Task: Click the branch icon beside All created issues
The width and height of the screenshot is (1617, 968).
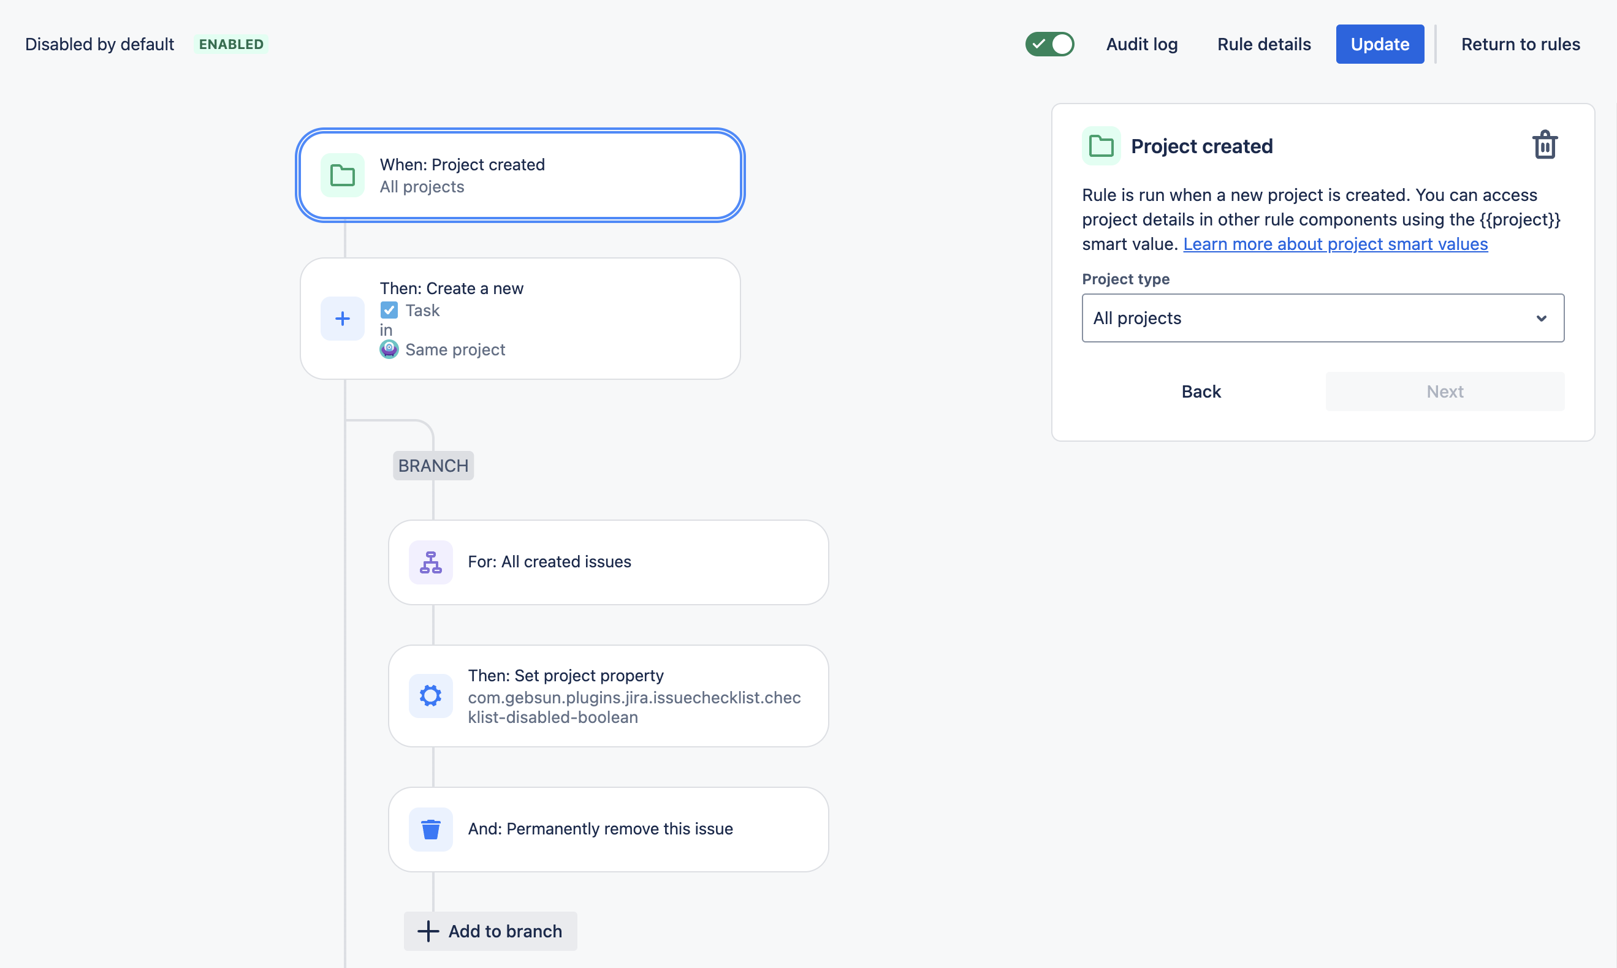Action: (431, 561)
